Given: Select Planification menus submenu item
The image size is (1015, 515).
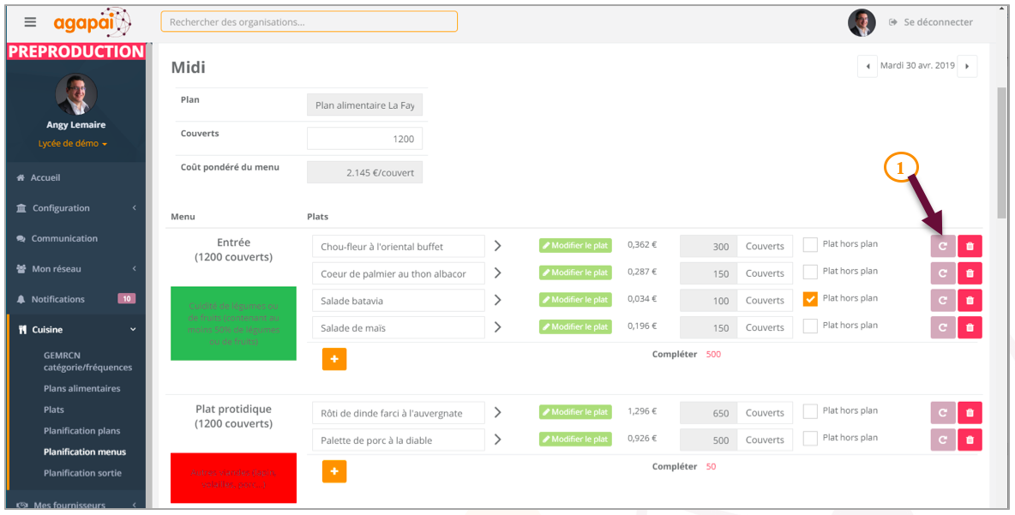Looking at the screenshot, I should (x=85, y=452).
